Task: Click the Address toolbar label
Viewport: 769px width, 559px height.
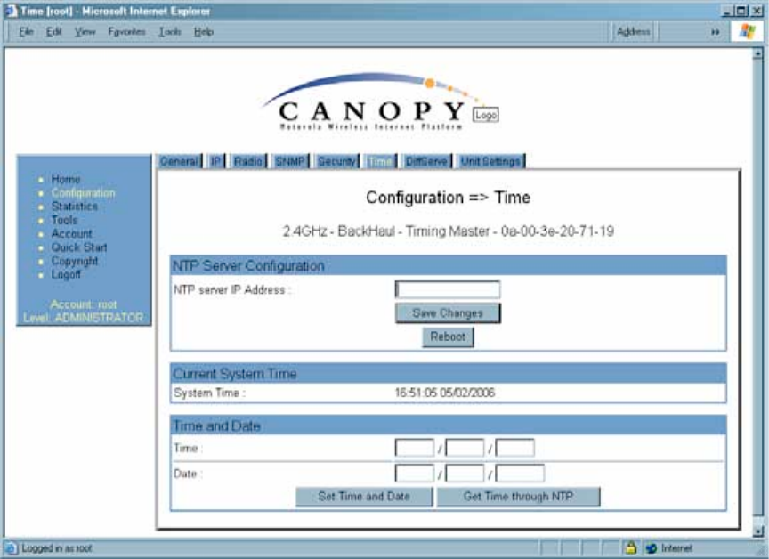Action: coord(633,32)
